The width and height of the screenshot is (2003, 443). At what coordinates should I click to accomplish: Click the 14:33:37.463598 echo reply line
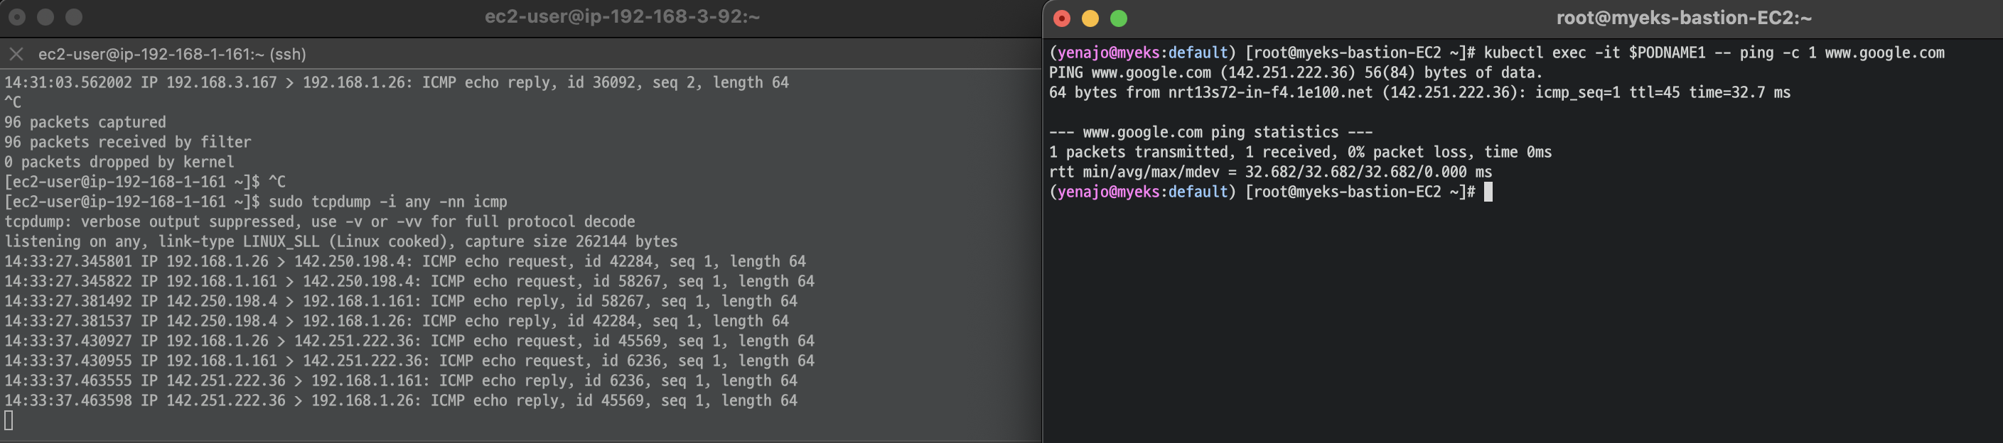[401, 401]
